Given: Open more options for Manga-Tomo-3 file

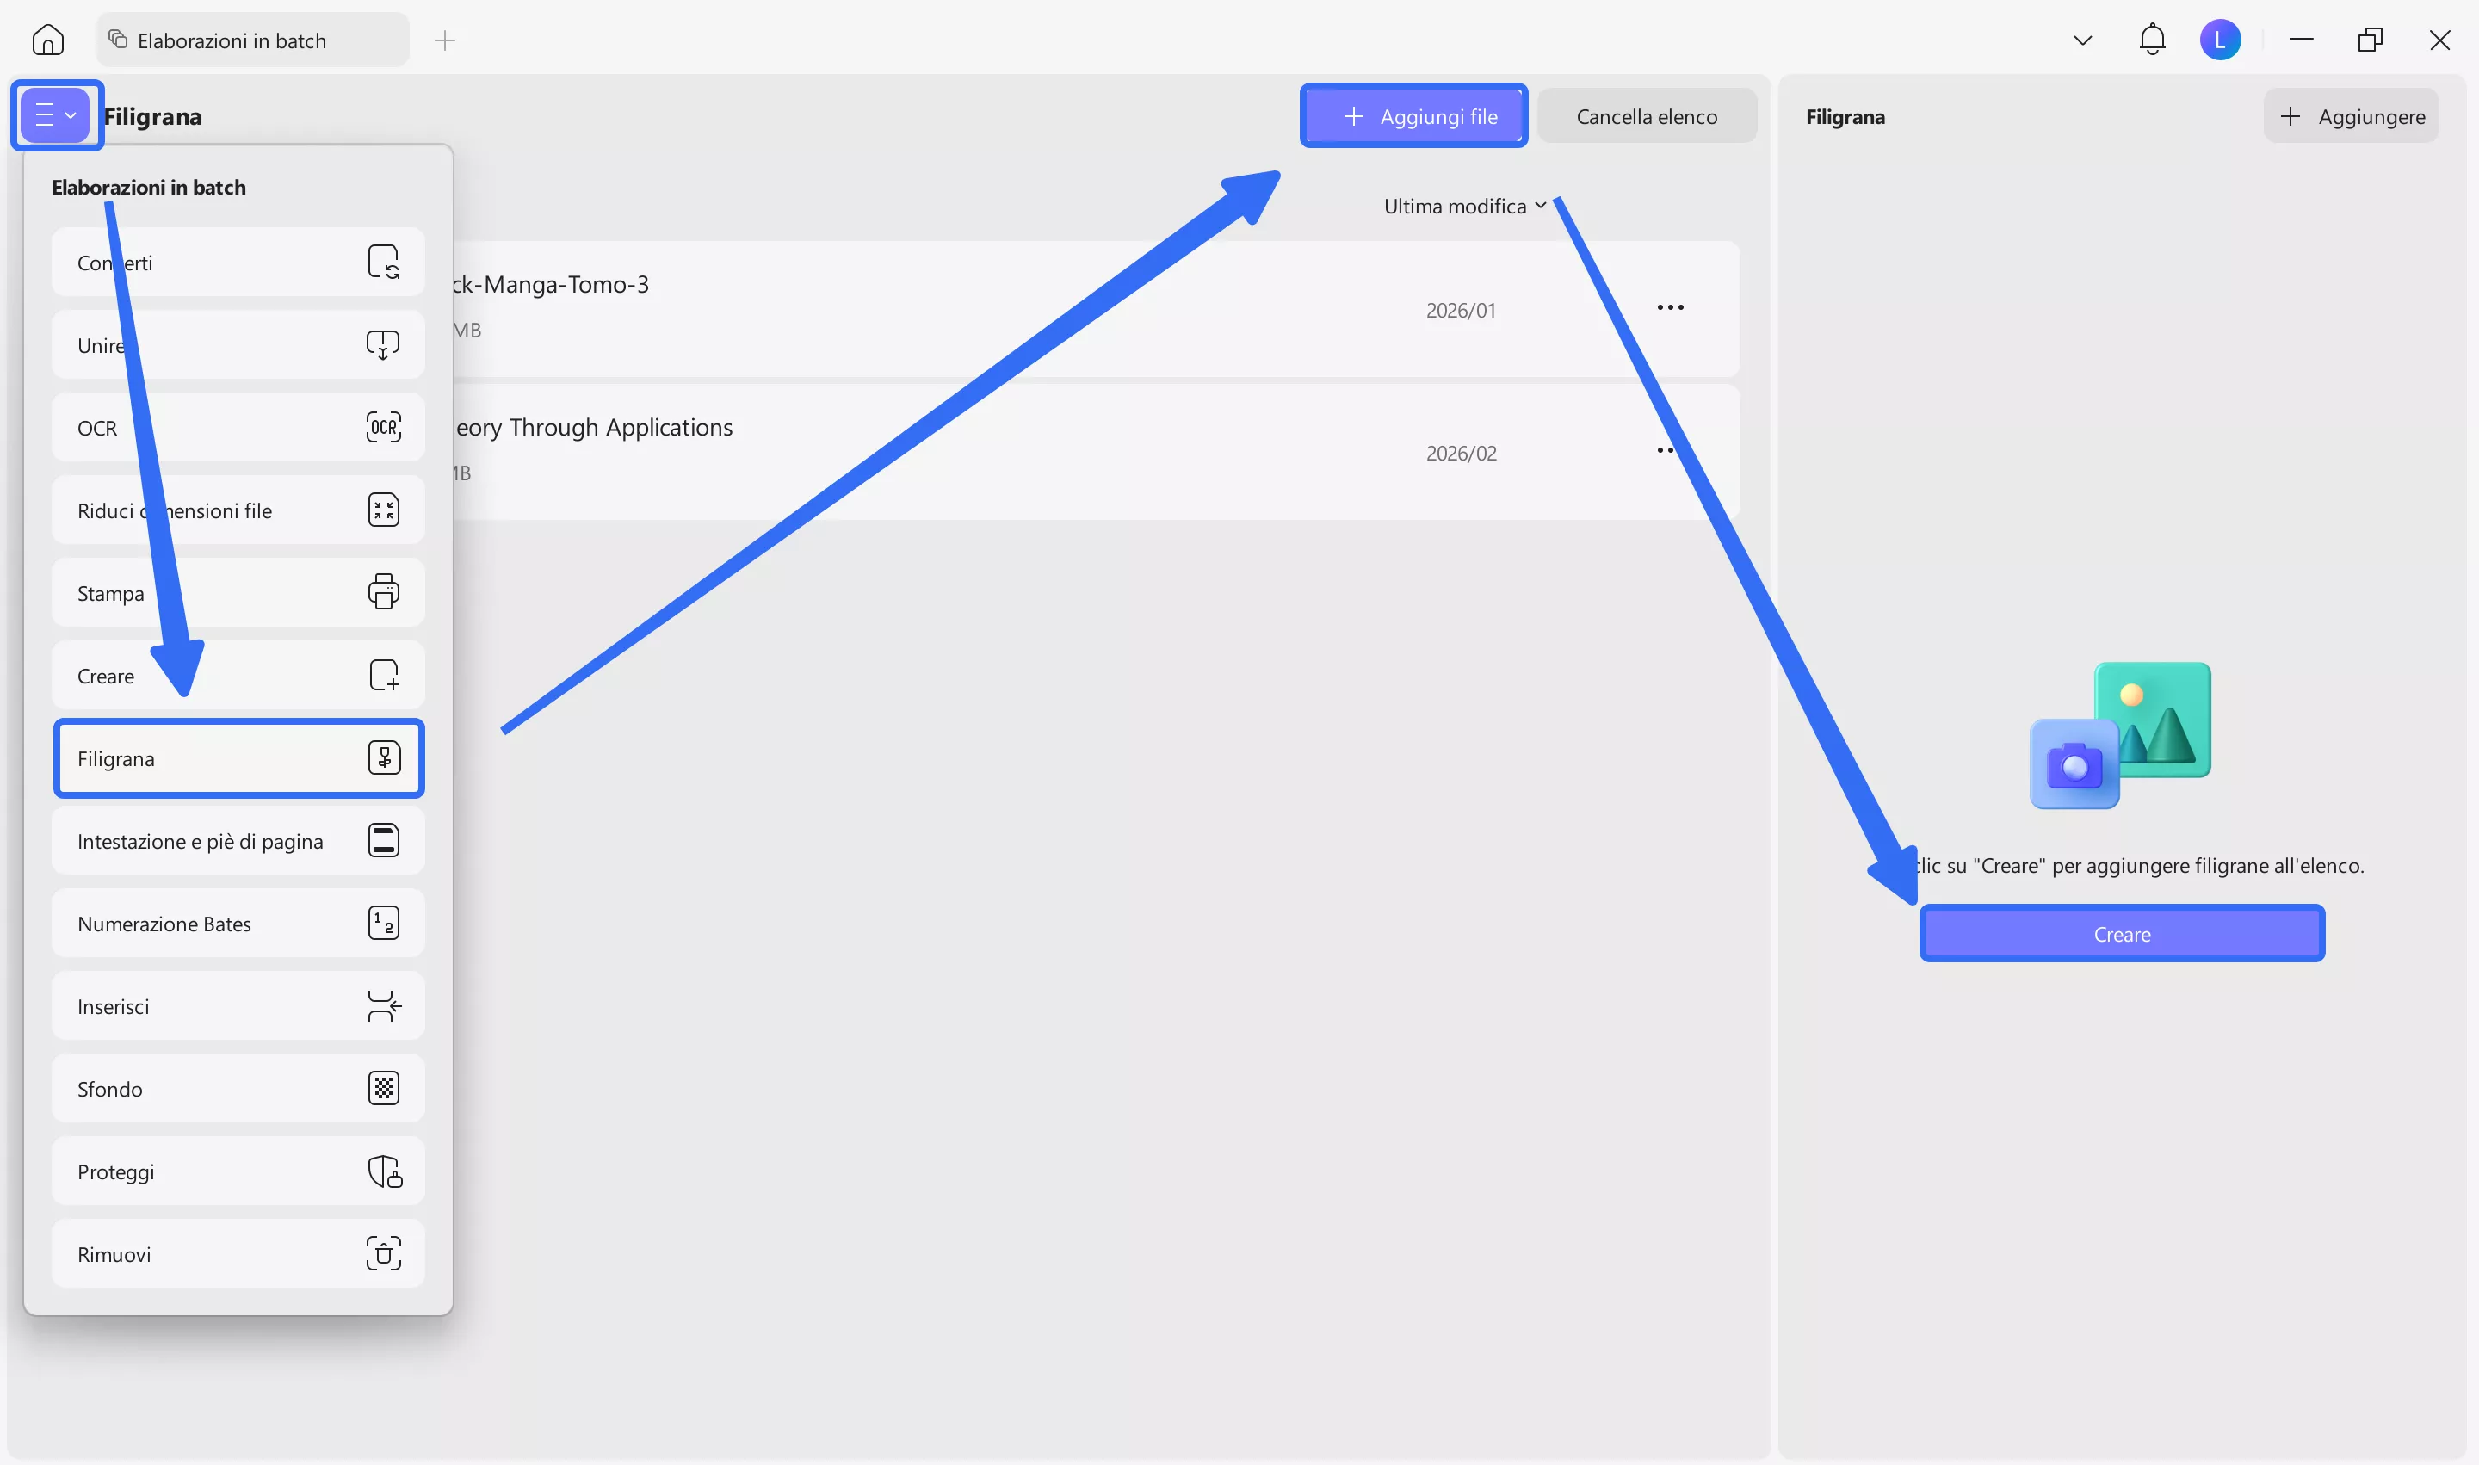Looking at the screenshot, I should [1669, 308].
